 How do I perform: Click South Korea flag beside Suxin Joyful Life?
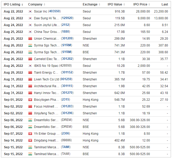pos(30,25)
